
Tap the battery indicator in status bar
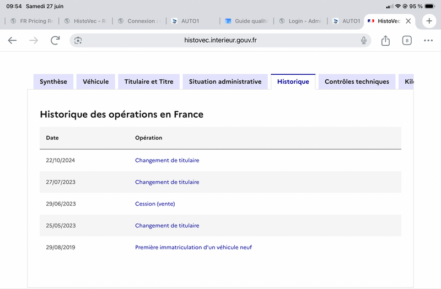coord(430,6)
